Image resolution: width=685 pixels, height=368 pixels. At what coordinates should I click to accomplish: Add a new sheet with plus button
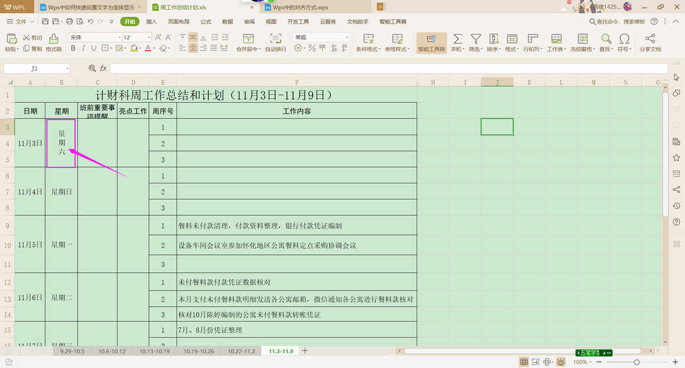[305, 351]
